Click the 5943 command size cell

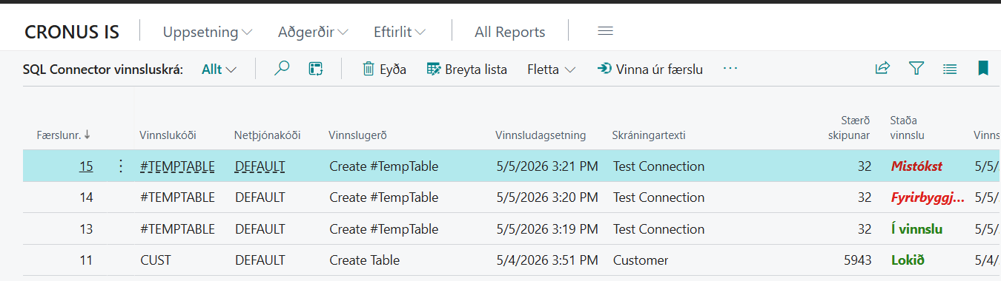(857, 260)
